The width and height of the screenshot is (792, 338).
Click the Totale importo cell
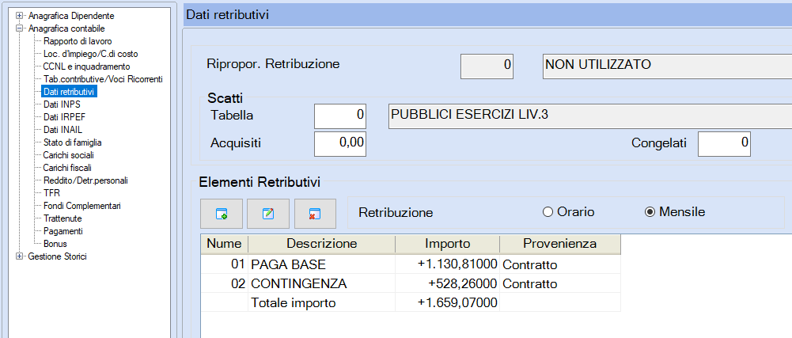tap(322, 302)
